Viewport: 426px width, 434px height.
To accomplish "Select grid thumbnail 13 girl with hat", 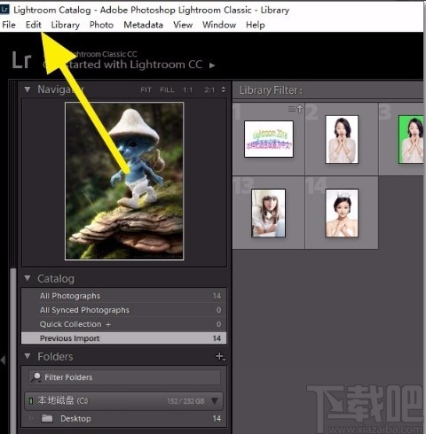I will point(268,213).
